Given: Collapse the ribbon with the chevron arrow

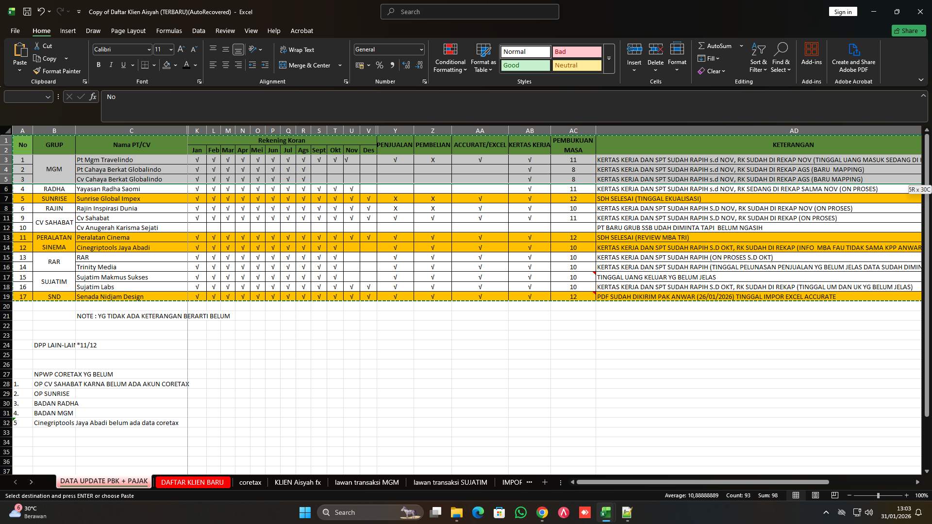Looking at the screenshot, I should pos(921,80).
